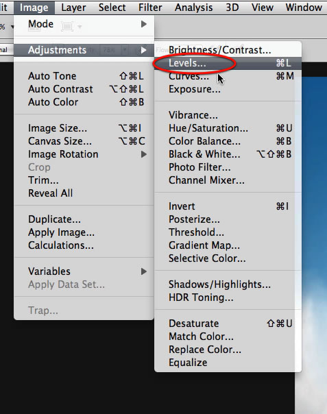327x414 pixels.
Task: Open the Layer menu
Action: [73, 8]
